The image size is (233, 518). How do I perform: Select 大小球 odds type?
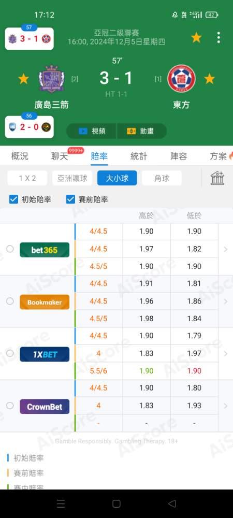(117, 178)
